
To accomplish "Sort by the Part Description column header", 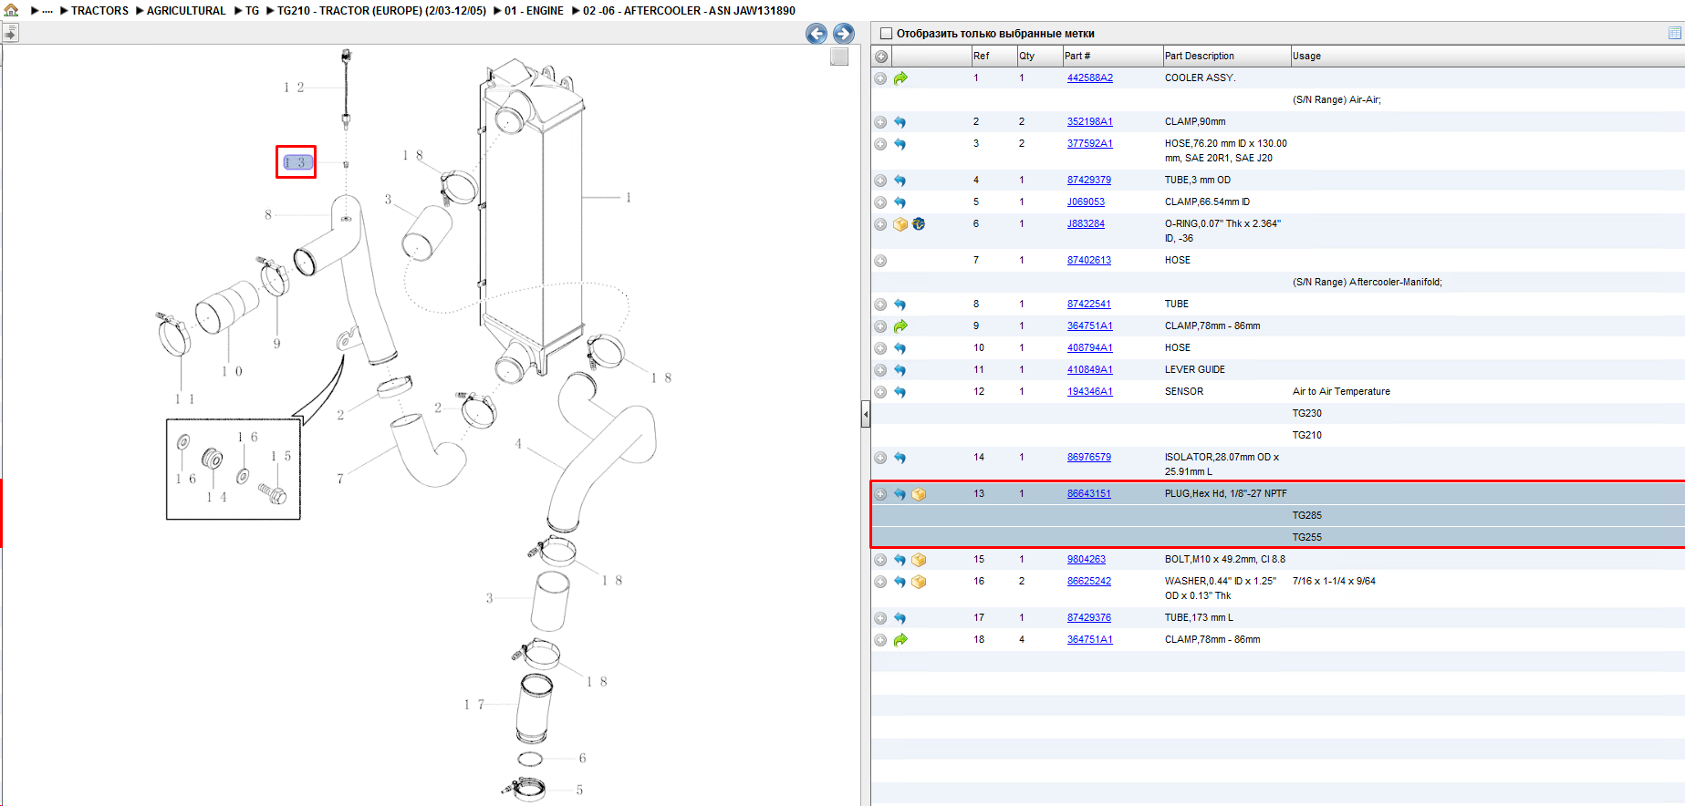I will click(x=1227, y=57).
